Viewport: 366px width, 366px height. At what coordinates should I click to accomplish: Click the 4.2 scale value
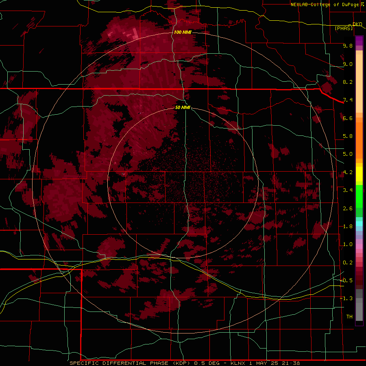click(348, 172)
